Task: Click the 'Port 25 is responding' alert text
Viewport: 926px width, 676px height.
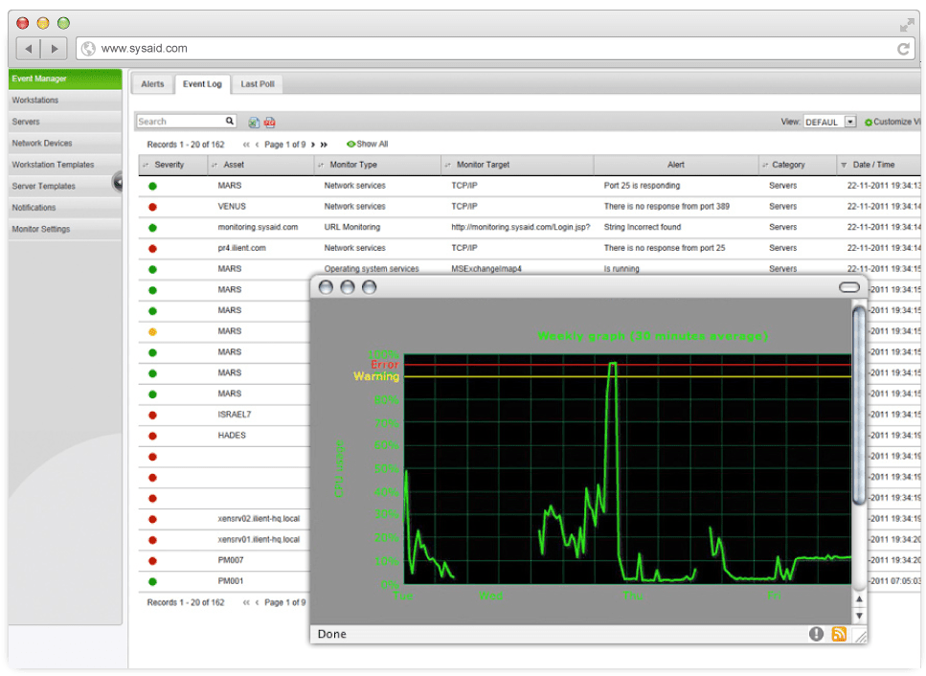Action: 642,186
